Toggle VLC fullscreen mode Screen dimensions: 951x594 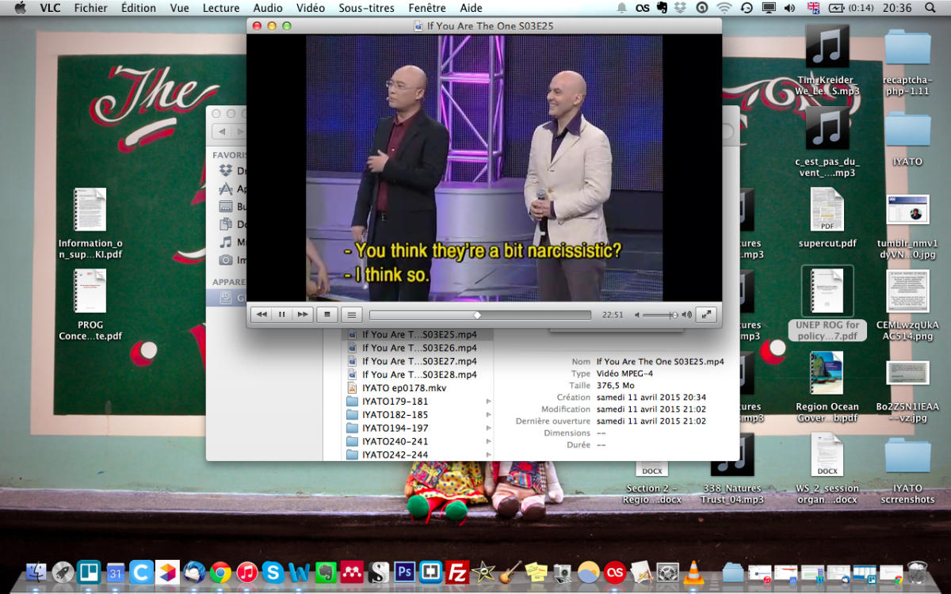point(706,314)
